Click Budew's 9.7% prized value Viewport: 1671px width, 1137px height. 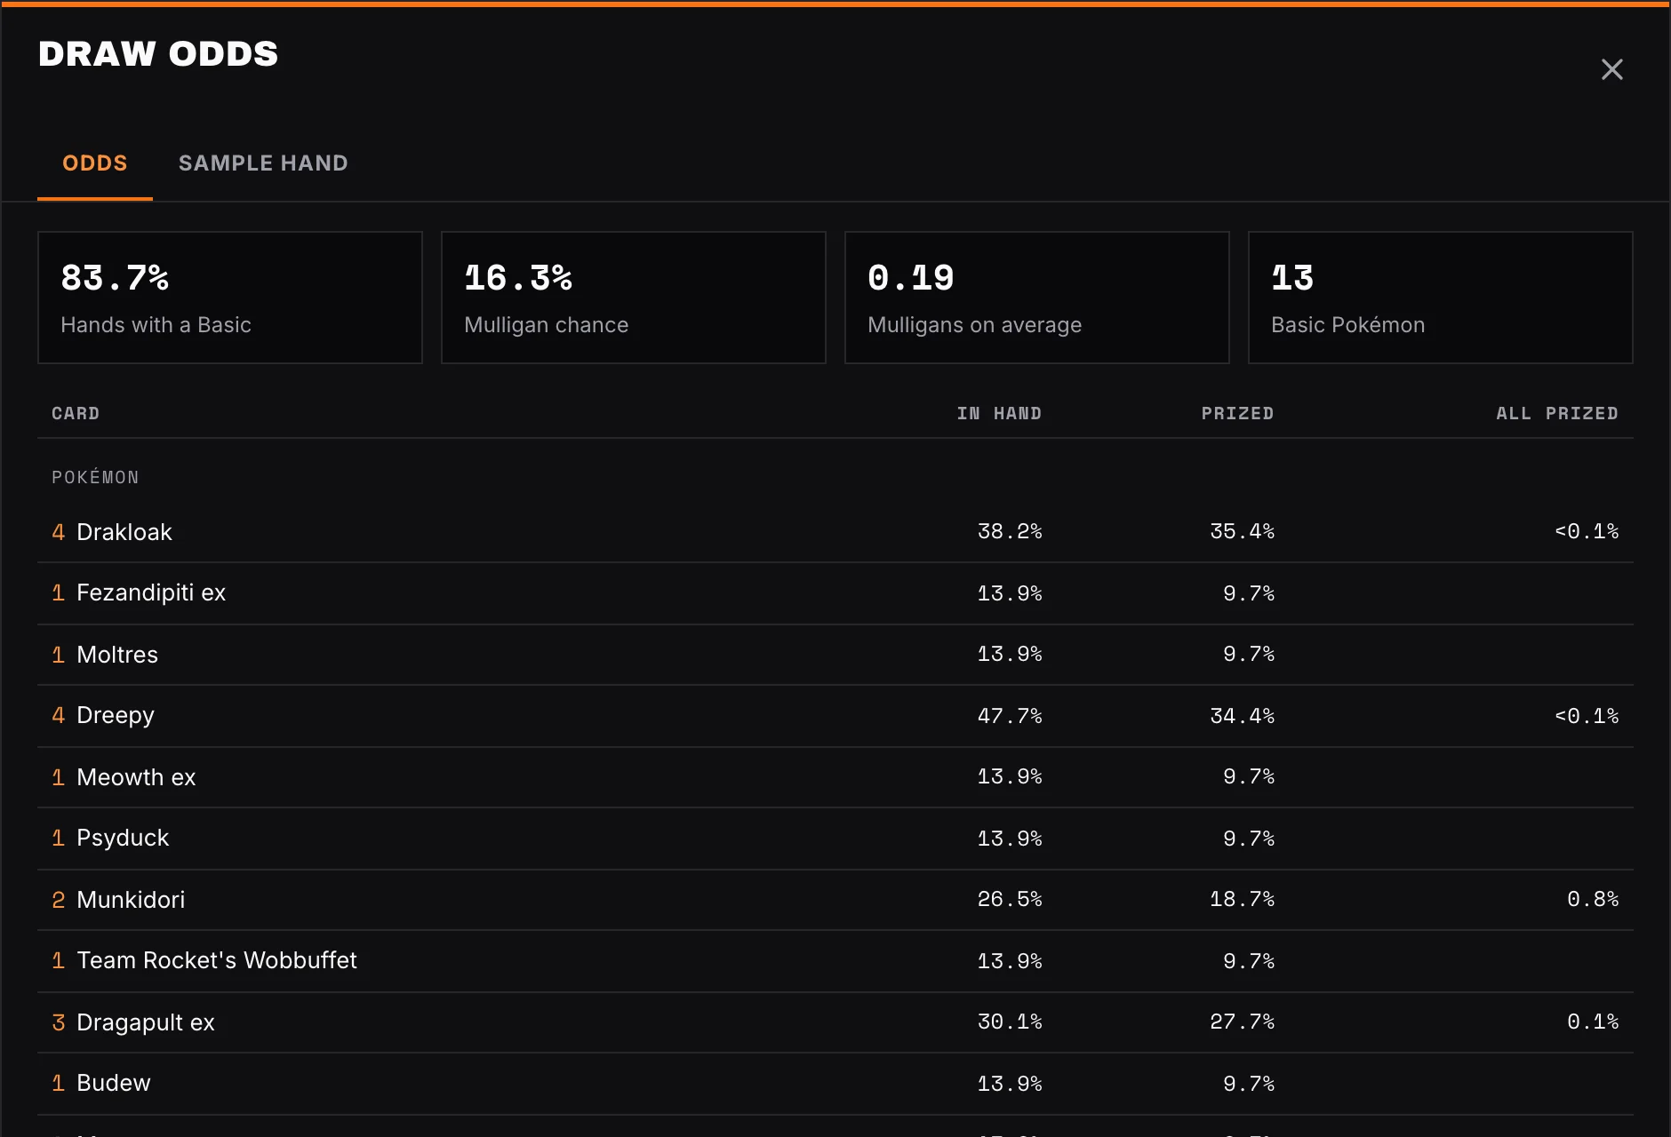1249,1084
